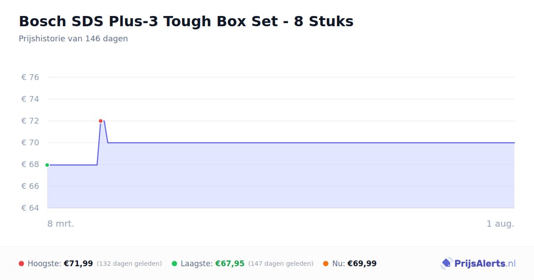
Task: Open the PrijsAlerts.nl brand link
Action: tap(478, 264)
